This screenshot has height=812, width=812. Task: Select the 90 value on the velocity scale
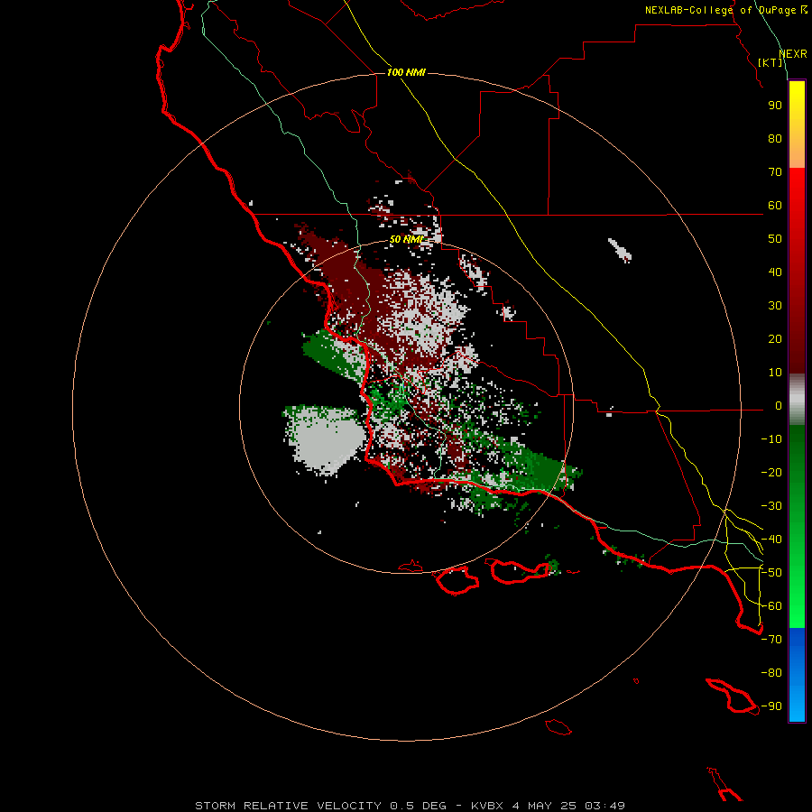pos(775,106)
